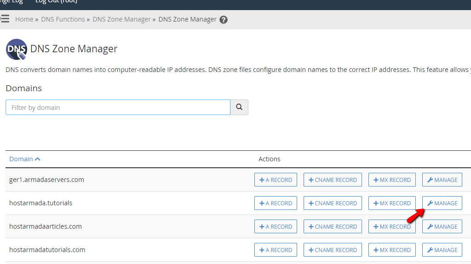The image size is (471, 264).
Task: Click the Home breadcrumb link
Action: pos(24,19)
